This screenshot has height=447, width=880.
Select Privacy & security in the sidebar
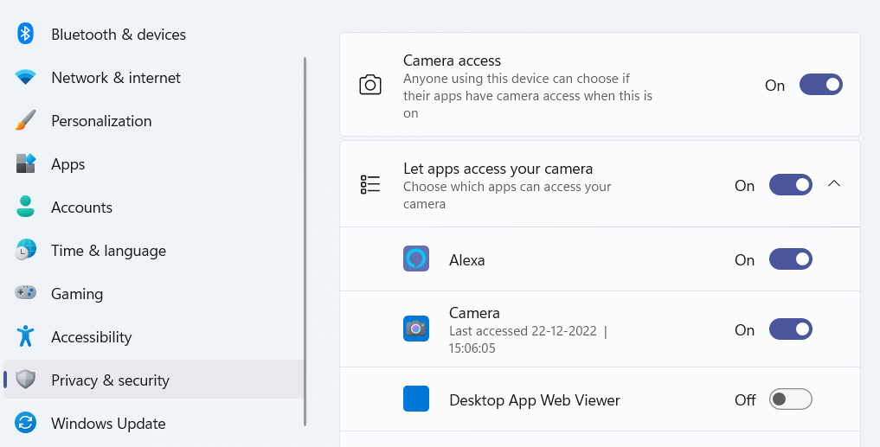pyautogui.click(x=152, y=380)
